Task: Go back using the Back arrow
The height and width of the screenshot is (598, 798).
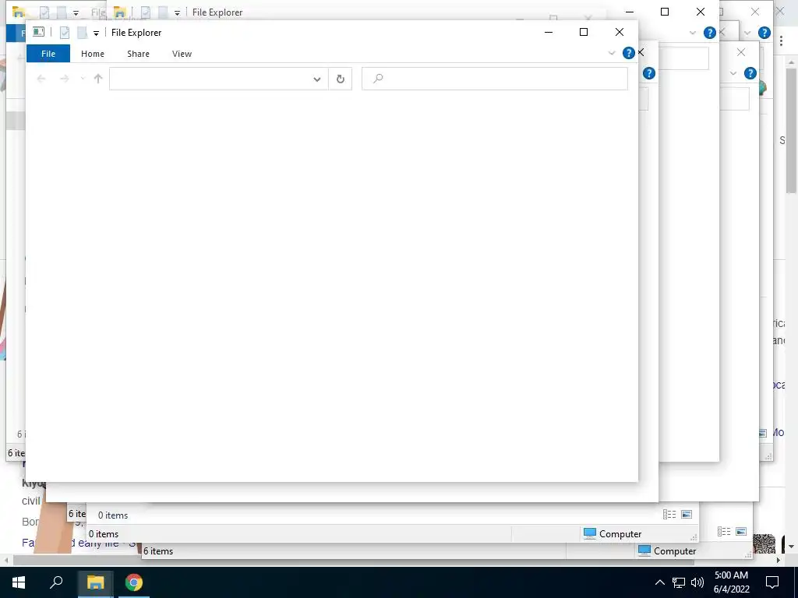Action: coord(42,79)
